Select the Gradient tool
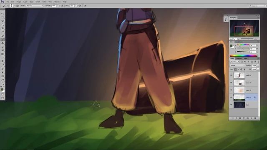This screenshot has height=150, width=267. tap(3, 54)
